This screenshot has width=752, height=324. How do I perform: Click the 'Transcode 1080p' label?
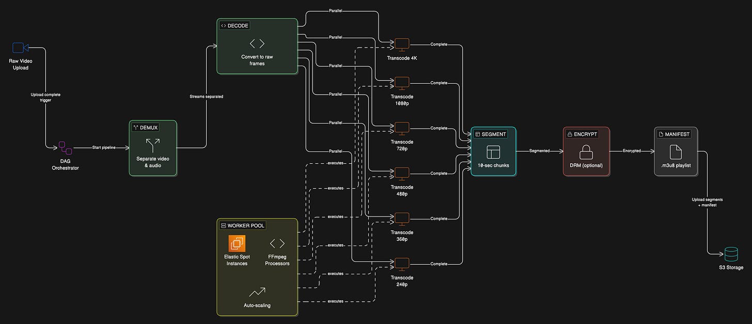pos(402,100)
